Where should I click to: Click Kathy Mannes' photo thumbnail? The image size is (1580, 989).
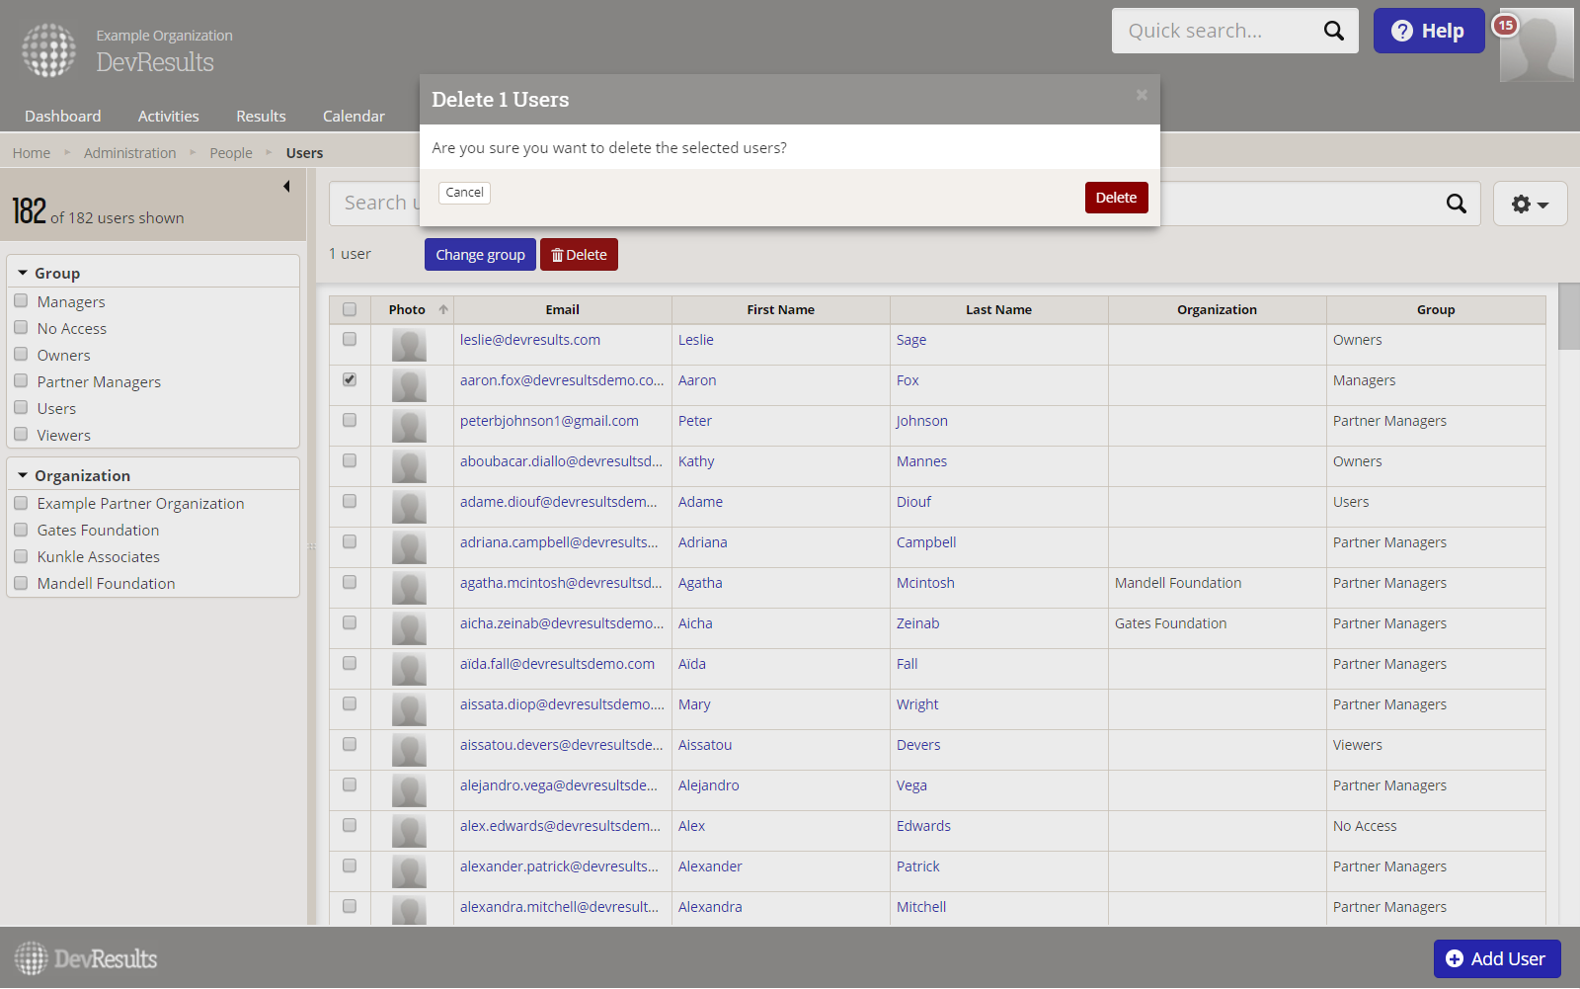click(409, 466)
